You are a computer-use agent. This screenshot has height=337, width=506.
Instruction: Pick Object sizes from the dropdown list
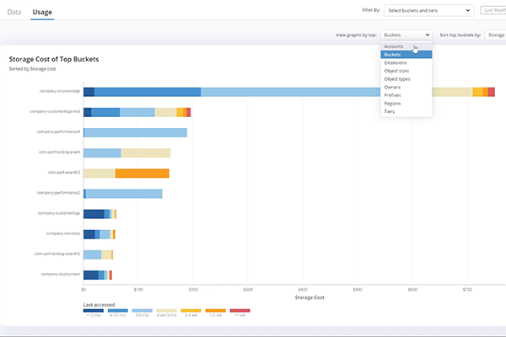pos(396,71)
